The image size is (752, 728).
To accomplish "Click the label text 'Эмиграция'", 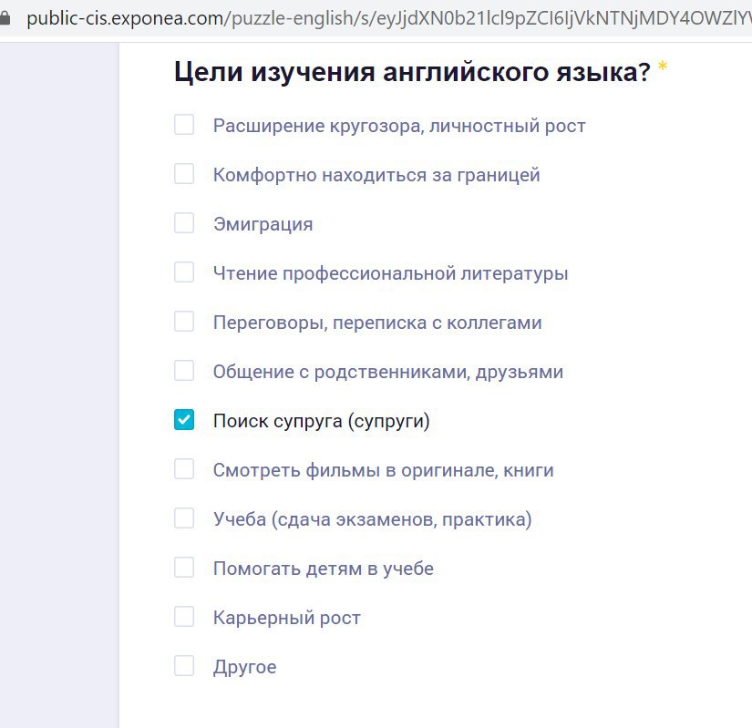I will [x=263, y=224].
